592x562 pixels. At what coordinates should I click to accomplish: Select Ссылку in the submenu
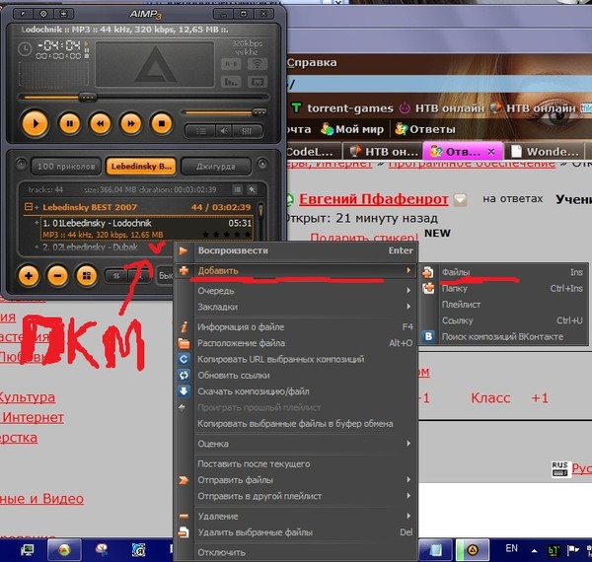coord(503,320)
